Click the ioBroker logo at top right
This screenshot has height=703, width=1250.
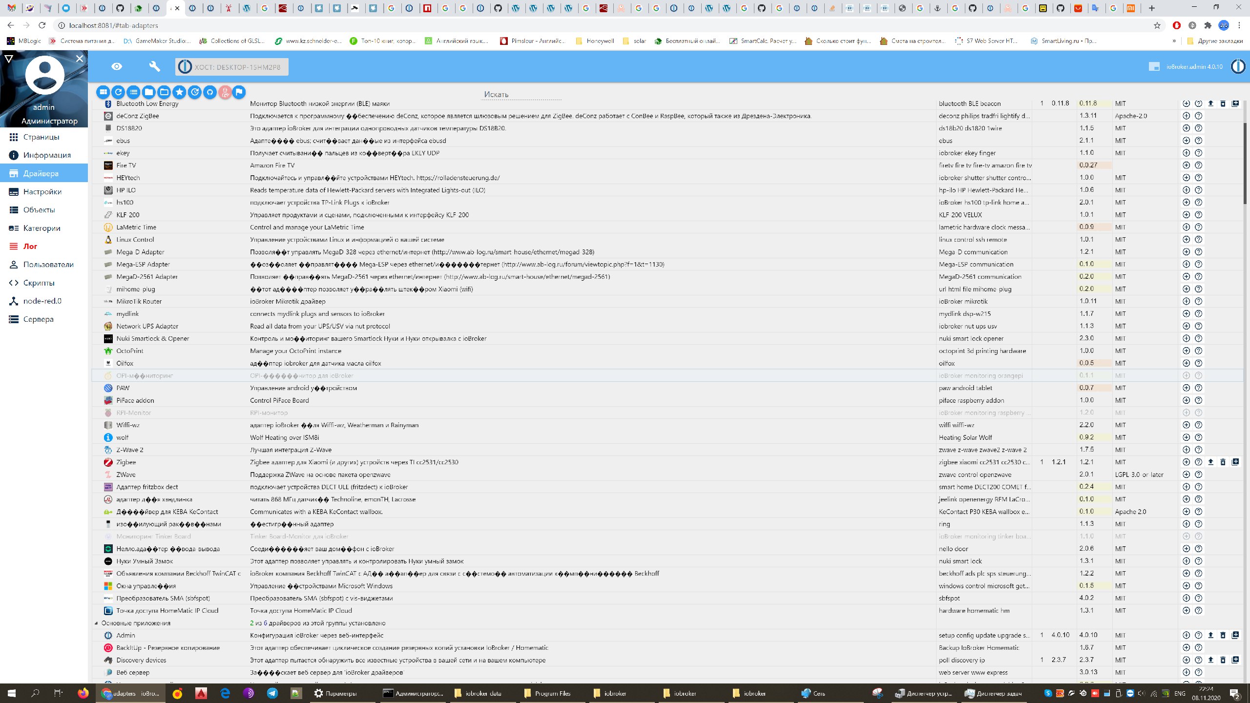tap(1238, 66)
